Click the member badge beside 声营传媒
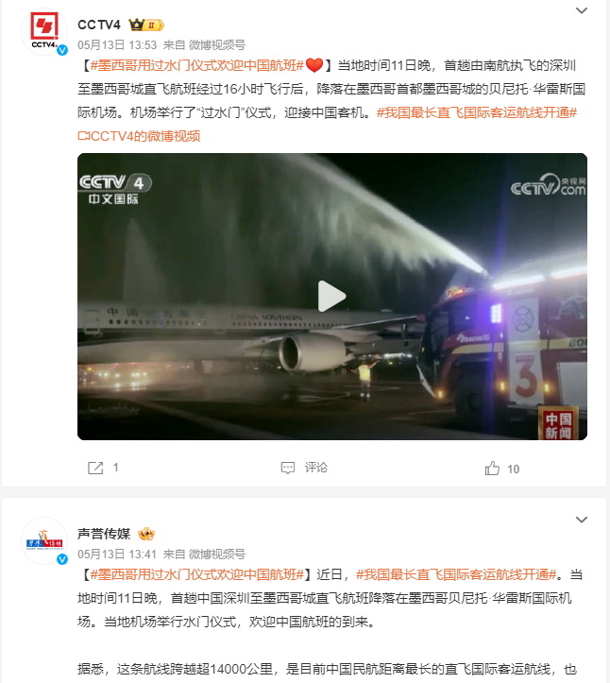Image resolution: width=610 pixels, height=683 pixels. point(146,534)
